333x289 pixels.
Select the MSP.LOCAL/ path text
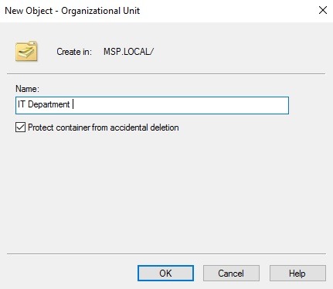click(128, 52)
